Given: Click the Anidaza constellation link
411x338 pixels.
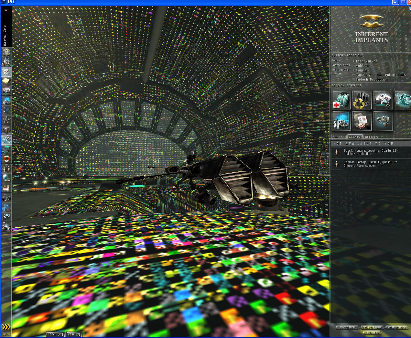Looking at the screenshot, I should tap(362, 66).
